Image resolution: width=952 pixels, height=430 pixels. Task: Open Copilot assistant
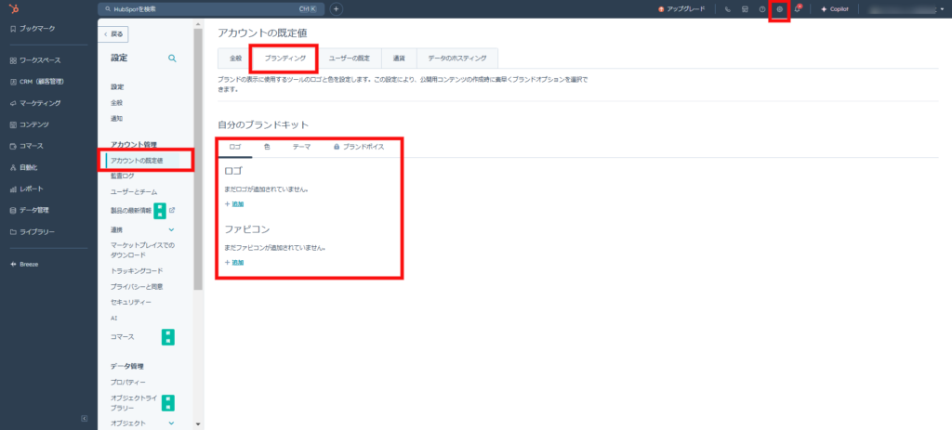pyautogui.click(x=834, y=9)
